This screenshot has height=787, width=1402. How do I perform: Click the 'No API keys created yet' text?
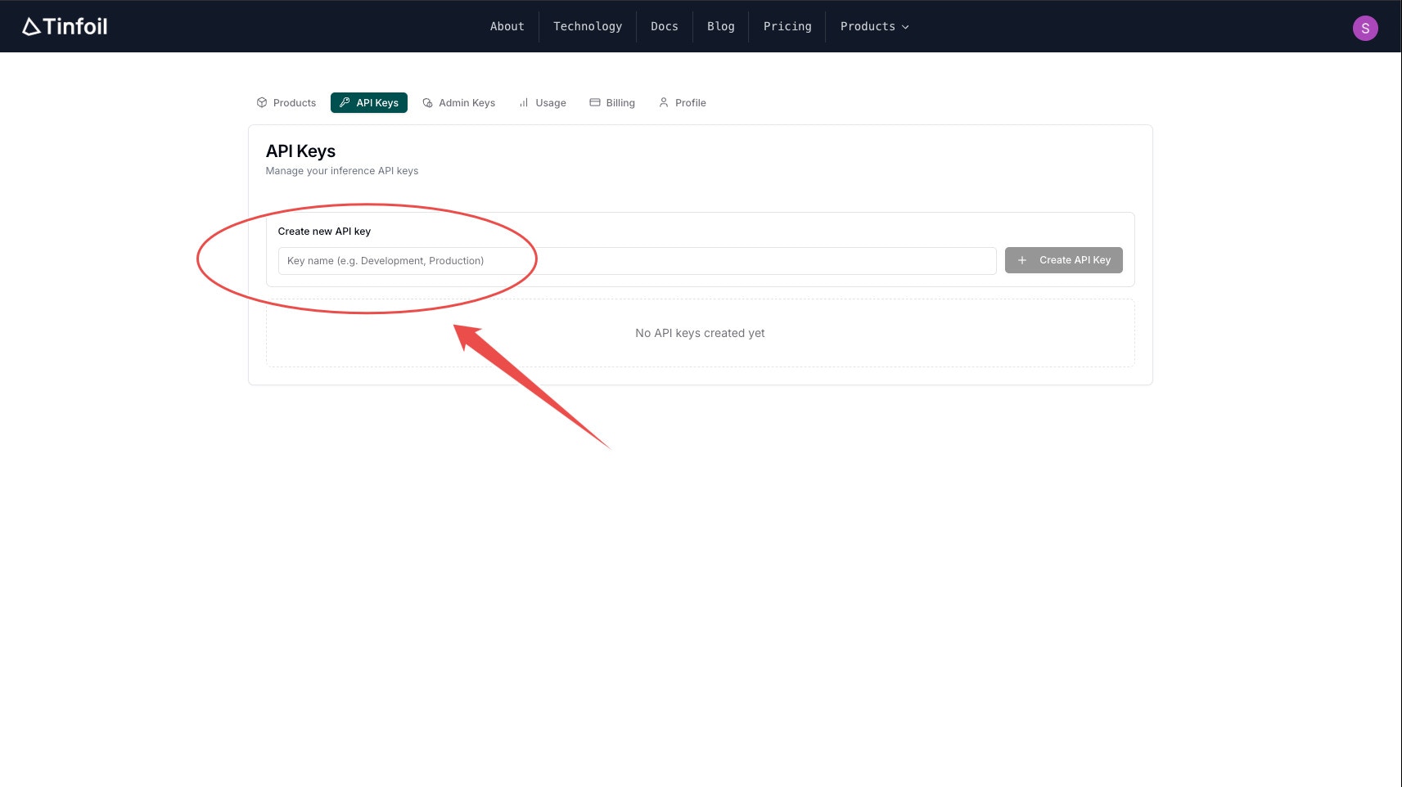point(700,333)
